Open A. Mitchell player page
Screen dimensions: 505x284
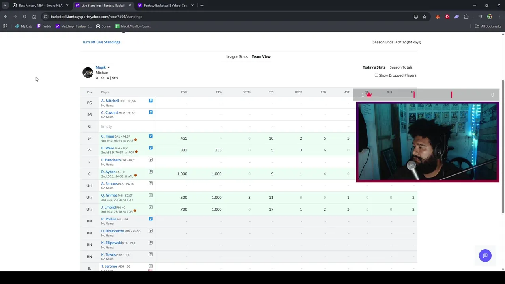tap(110, 101)
